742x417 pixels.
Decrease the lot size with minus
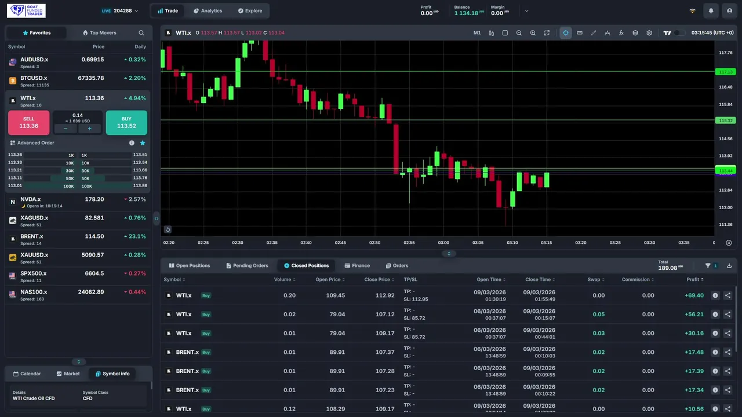66,129
